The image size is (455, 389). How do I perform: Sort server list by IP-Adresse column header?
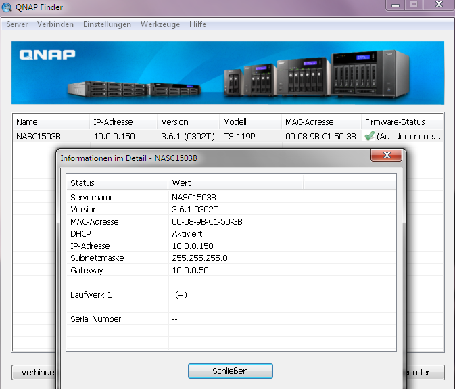coord(123,122)
